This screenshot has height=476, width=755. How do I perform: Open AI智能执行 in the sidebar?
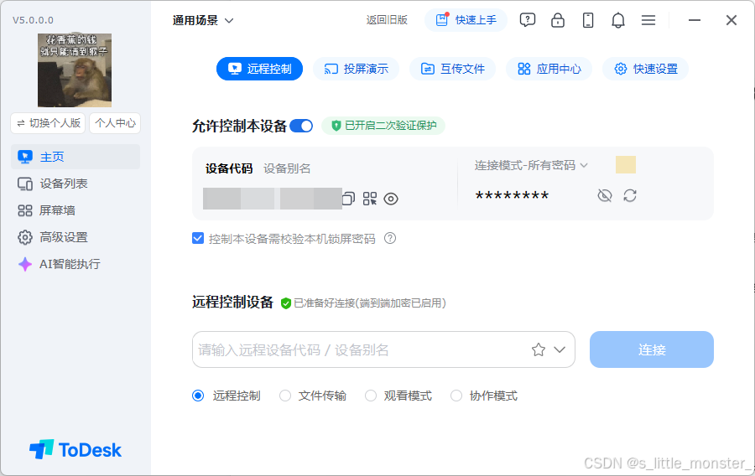75,264
